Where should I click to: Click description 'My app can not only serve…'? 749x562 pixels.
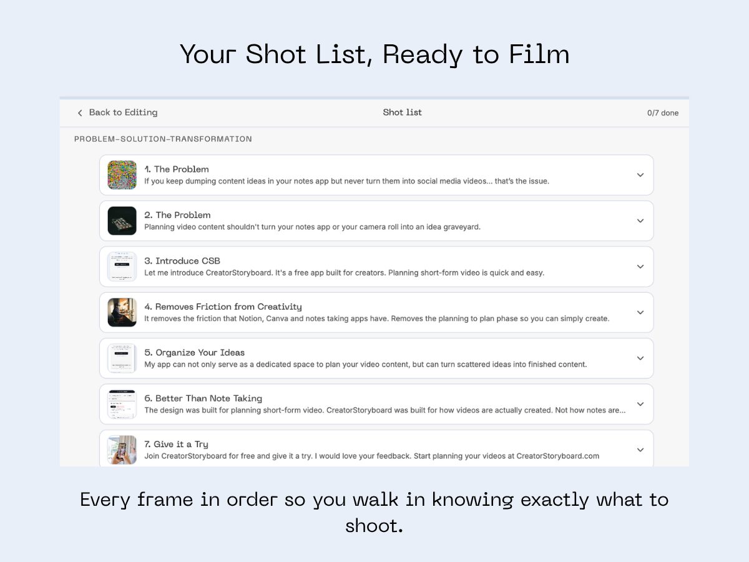point(366,364)
